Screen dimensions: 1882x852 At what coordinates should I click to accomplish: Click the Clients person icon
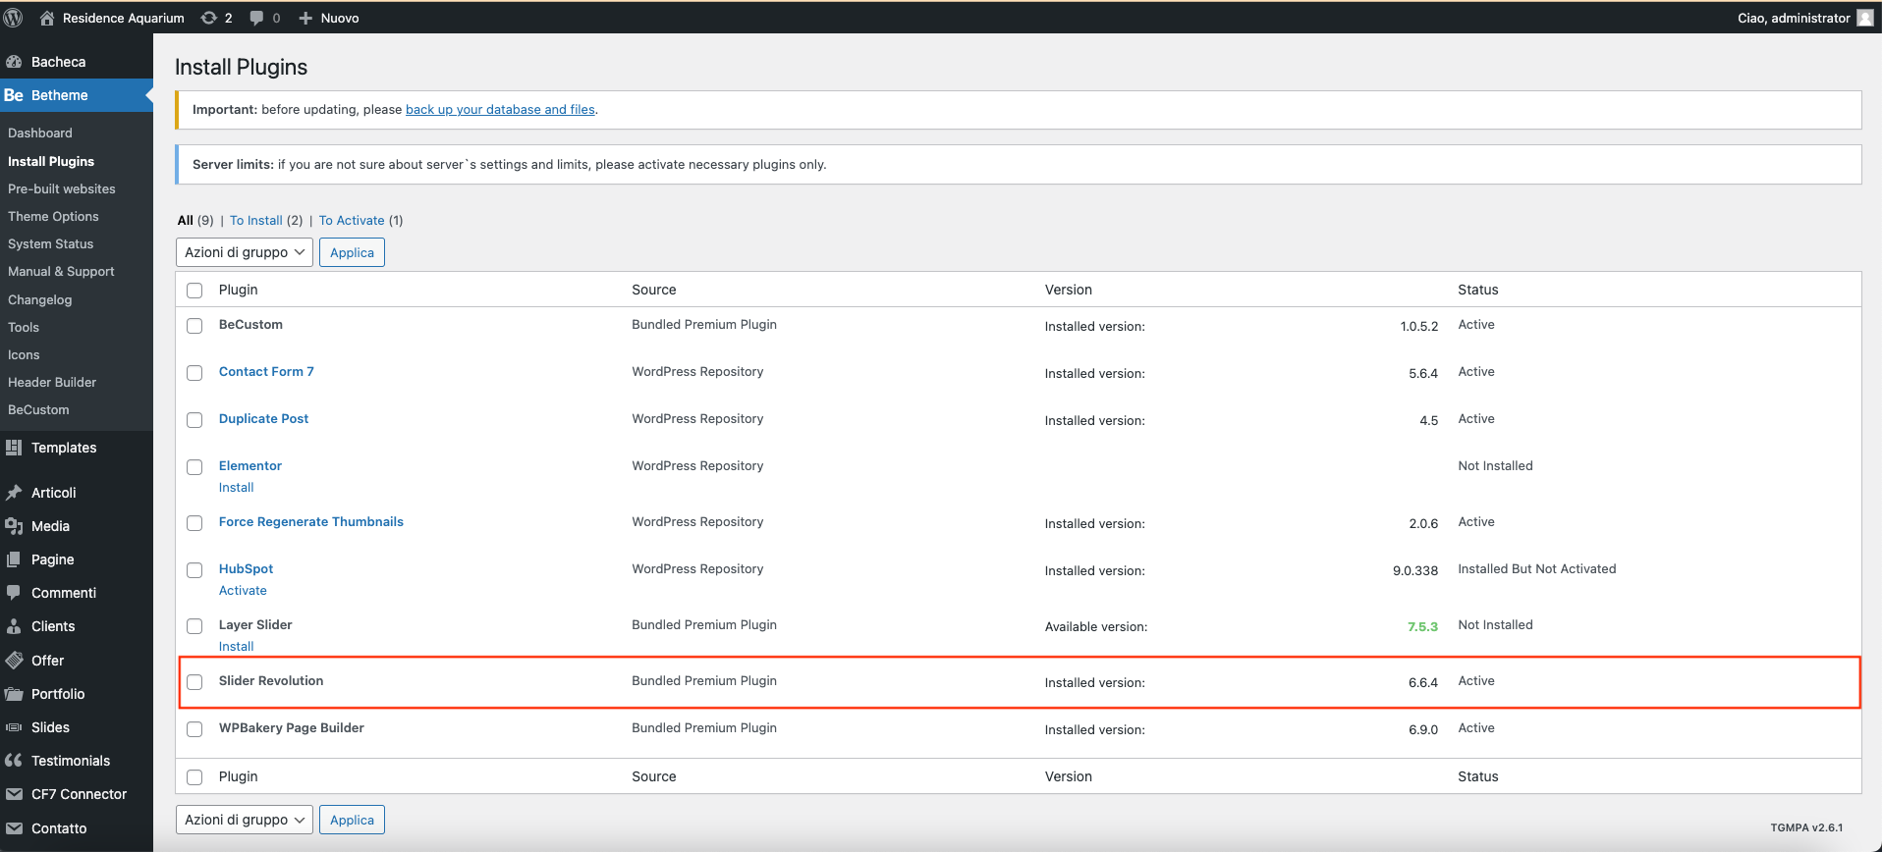point(14,626)
